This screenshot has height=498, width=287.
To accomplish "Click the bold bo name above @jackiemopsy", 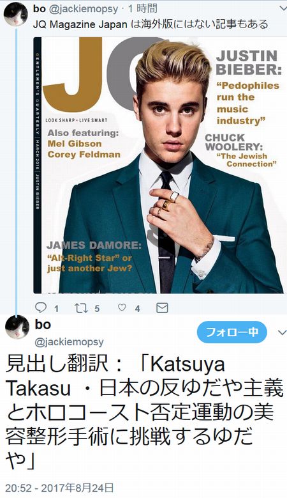I will click(x=43, y=324).
